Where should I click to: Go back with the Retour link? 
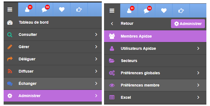click(x=127, y=24)
